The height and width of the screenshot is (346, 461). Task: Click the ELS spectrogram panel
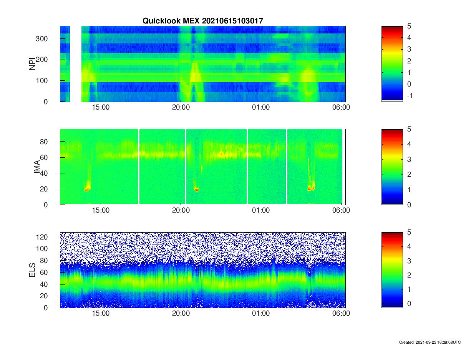[202, 270]
